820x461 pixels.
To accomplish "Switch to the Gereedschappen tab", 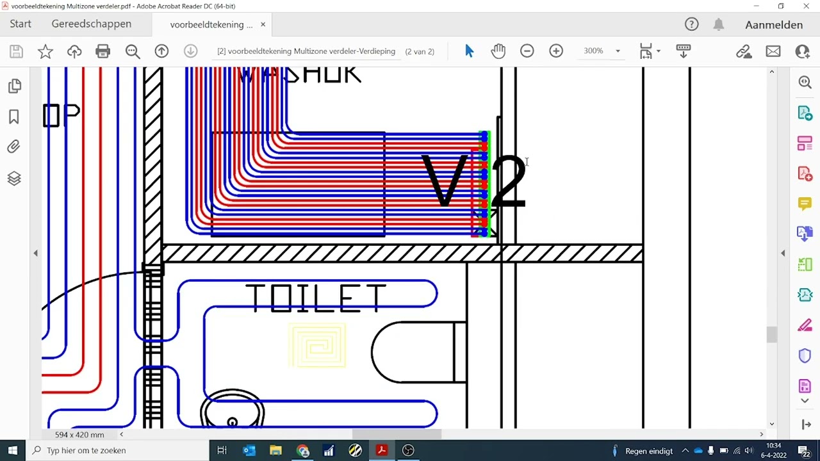I will tap(92, 24).
